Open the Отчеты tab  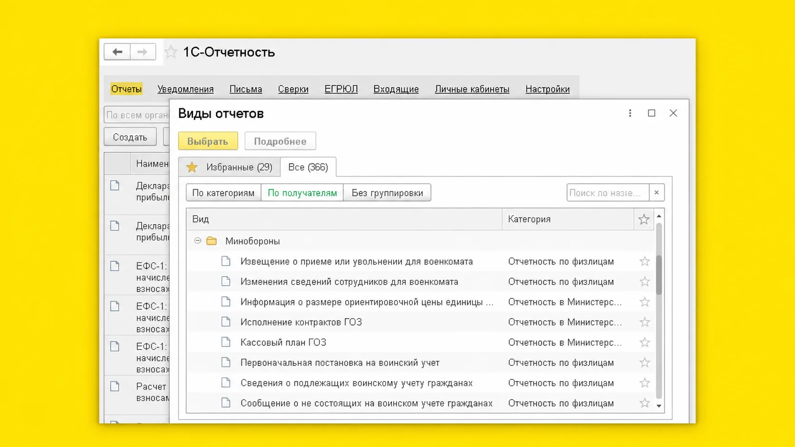(x=126, y=89)
